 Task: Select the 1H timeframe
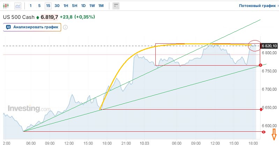(x=66, y=6)
